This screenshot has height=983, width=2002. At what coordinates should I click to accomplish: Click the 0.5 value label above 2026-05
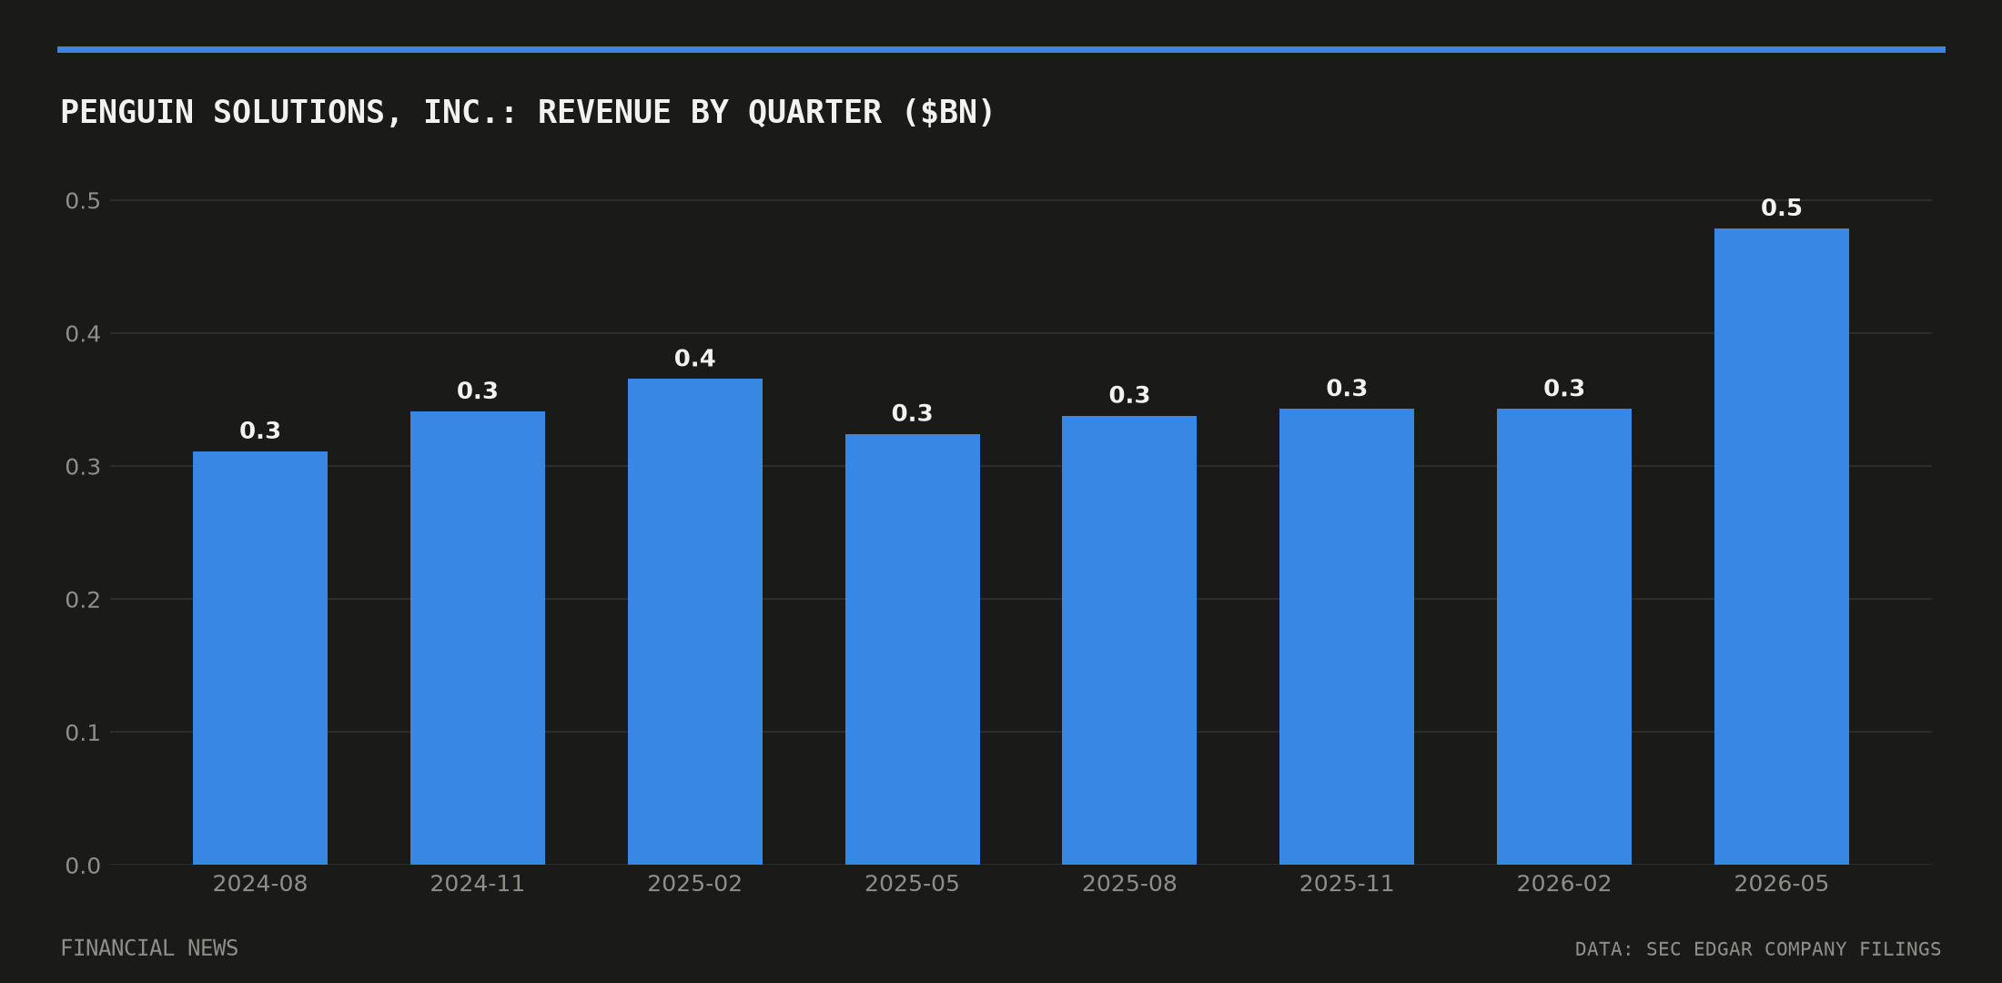click(1782, 208)
